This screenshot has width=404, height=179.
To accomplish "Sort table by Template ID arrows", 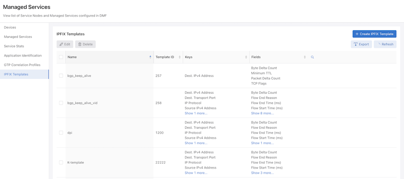I will point(180,57).
